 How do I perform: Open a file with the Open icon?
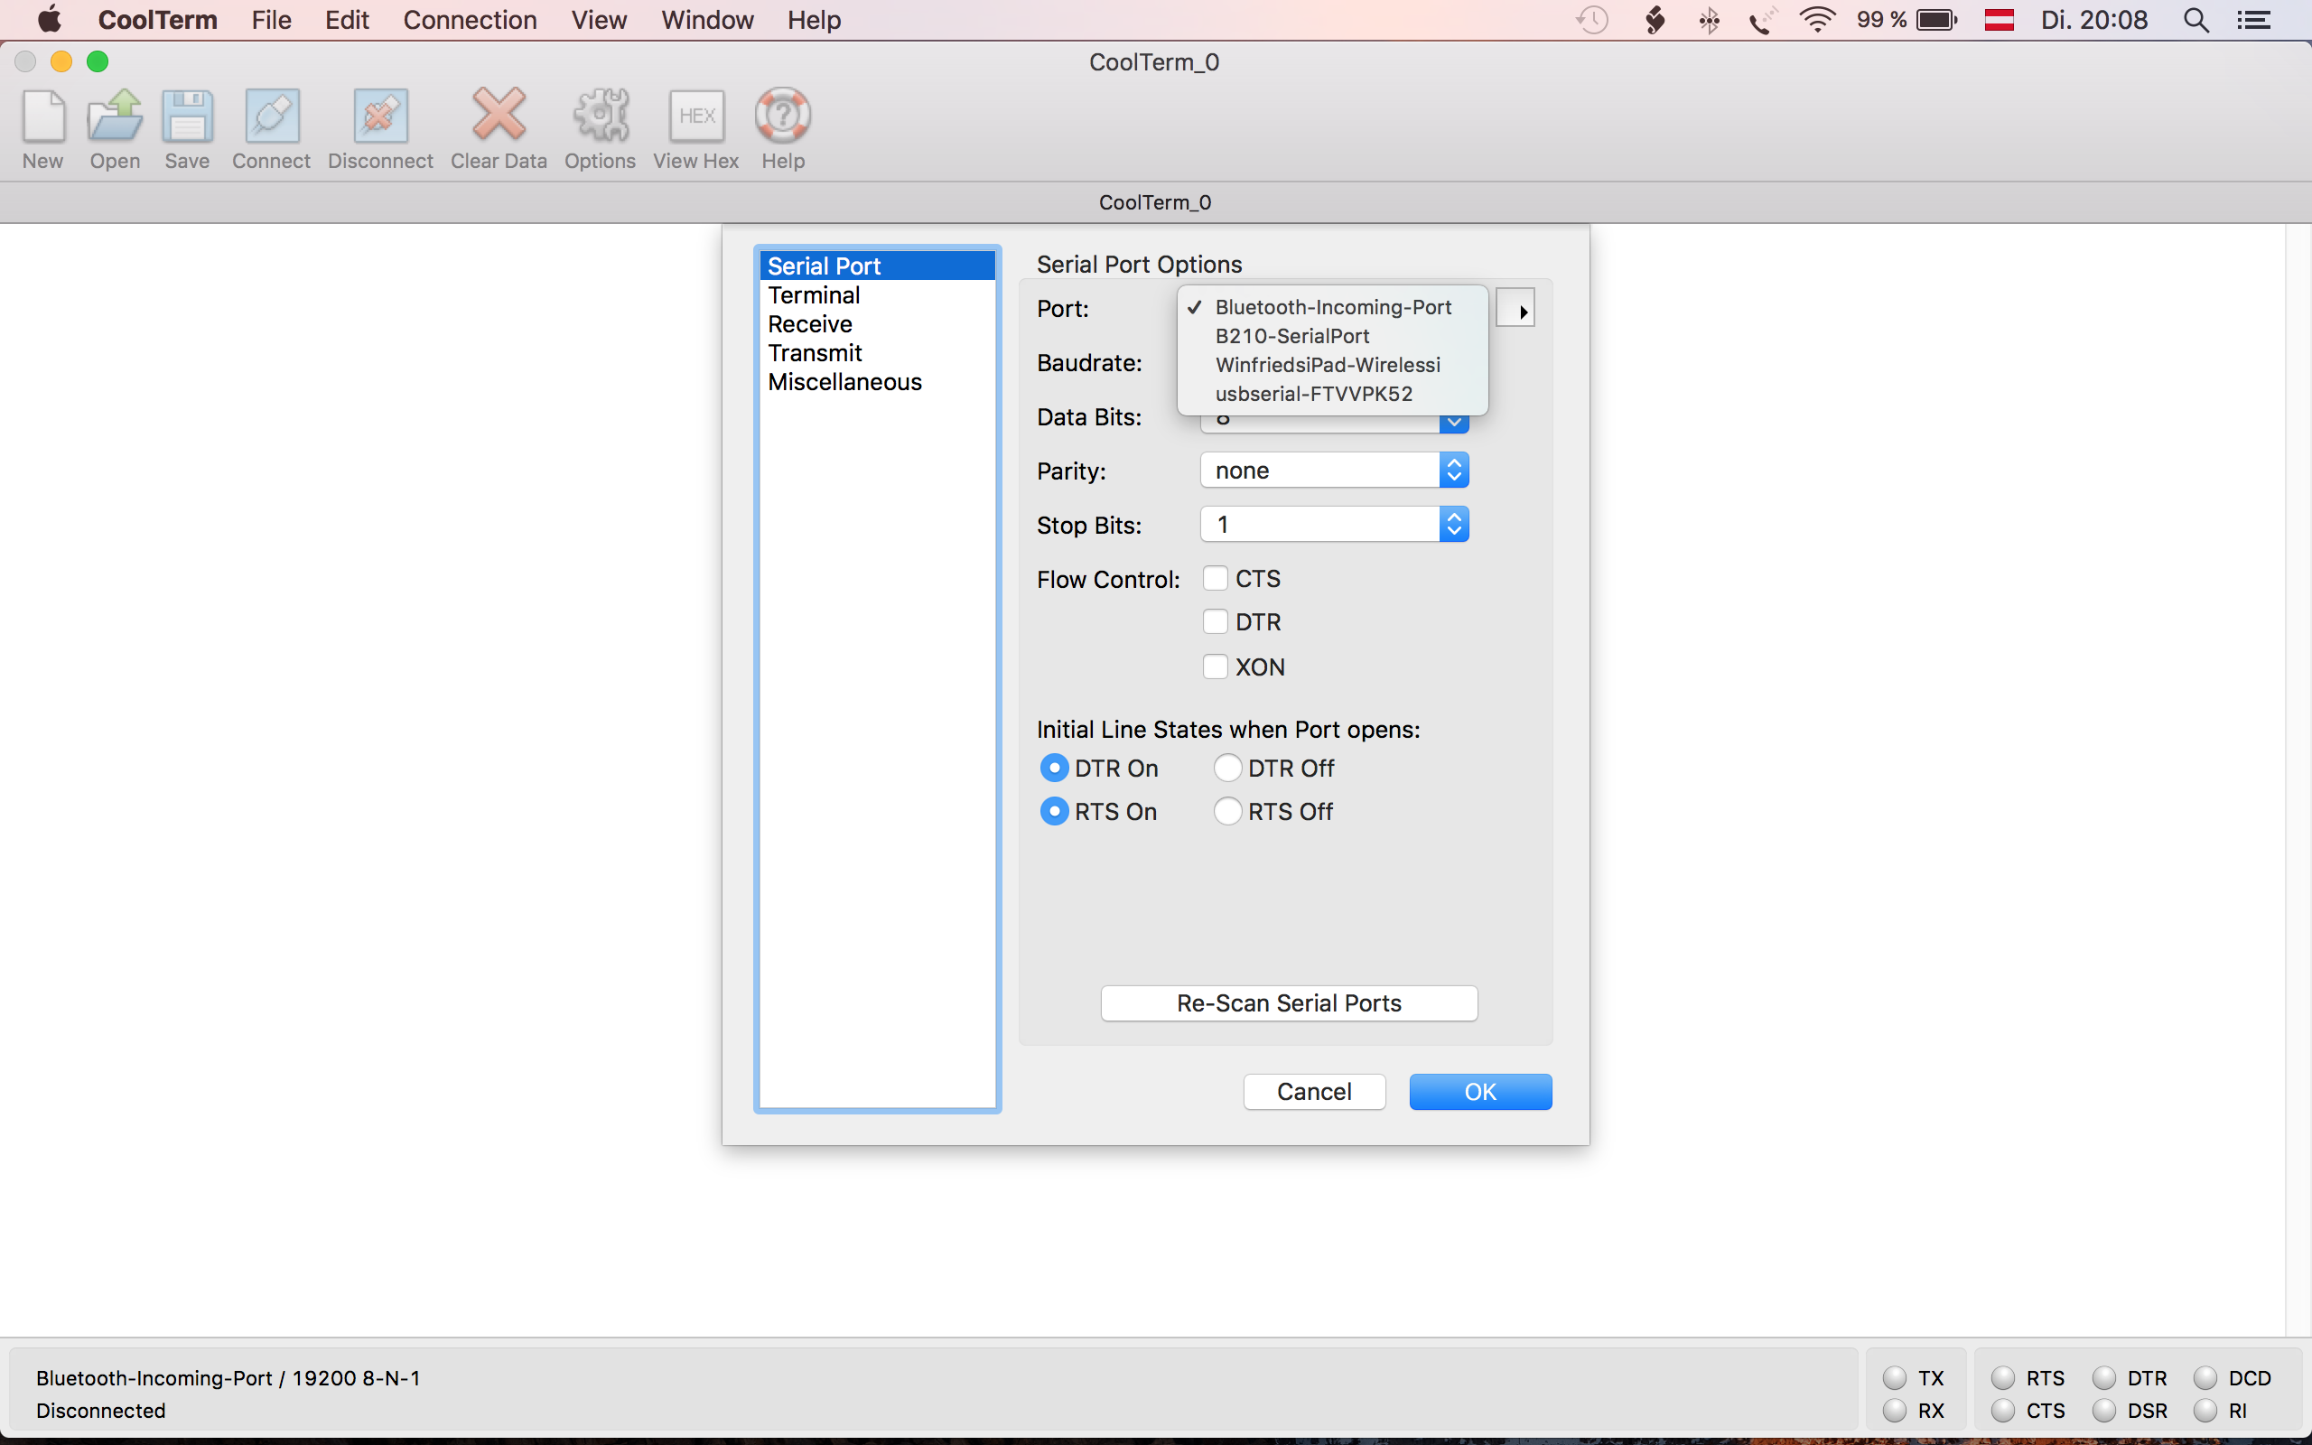point(115,117)
